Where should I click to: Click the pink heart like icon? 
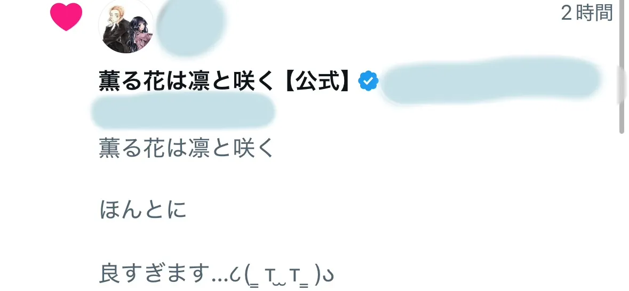click(66, 17)
